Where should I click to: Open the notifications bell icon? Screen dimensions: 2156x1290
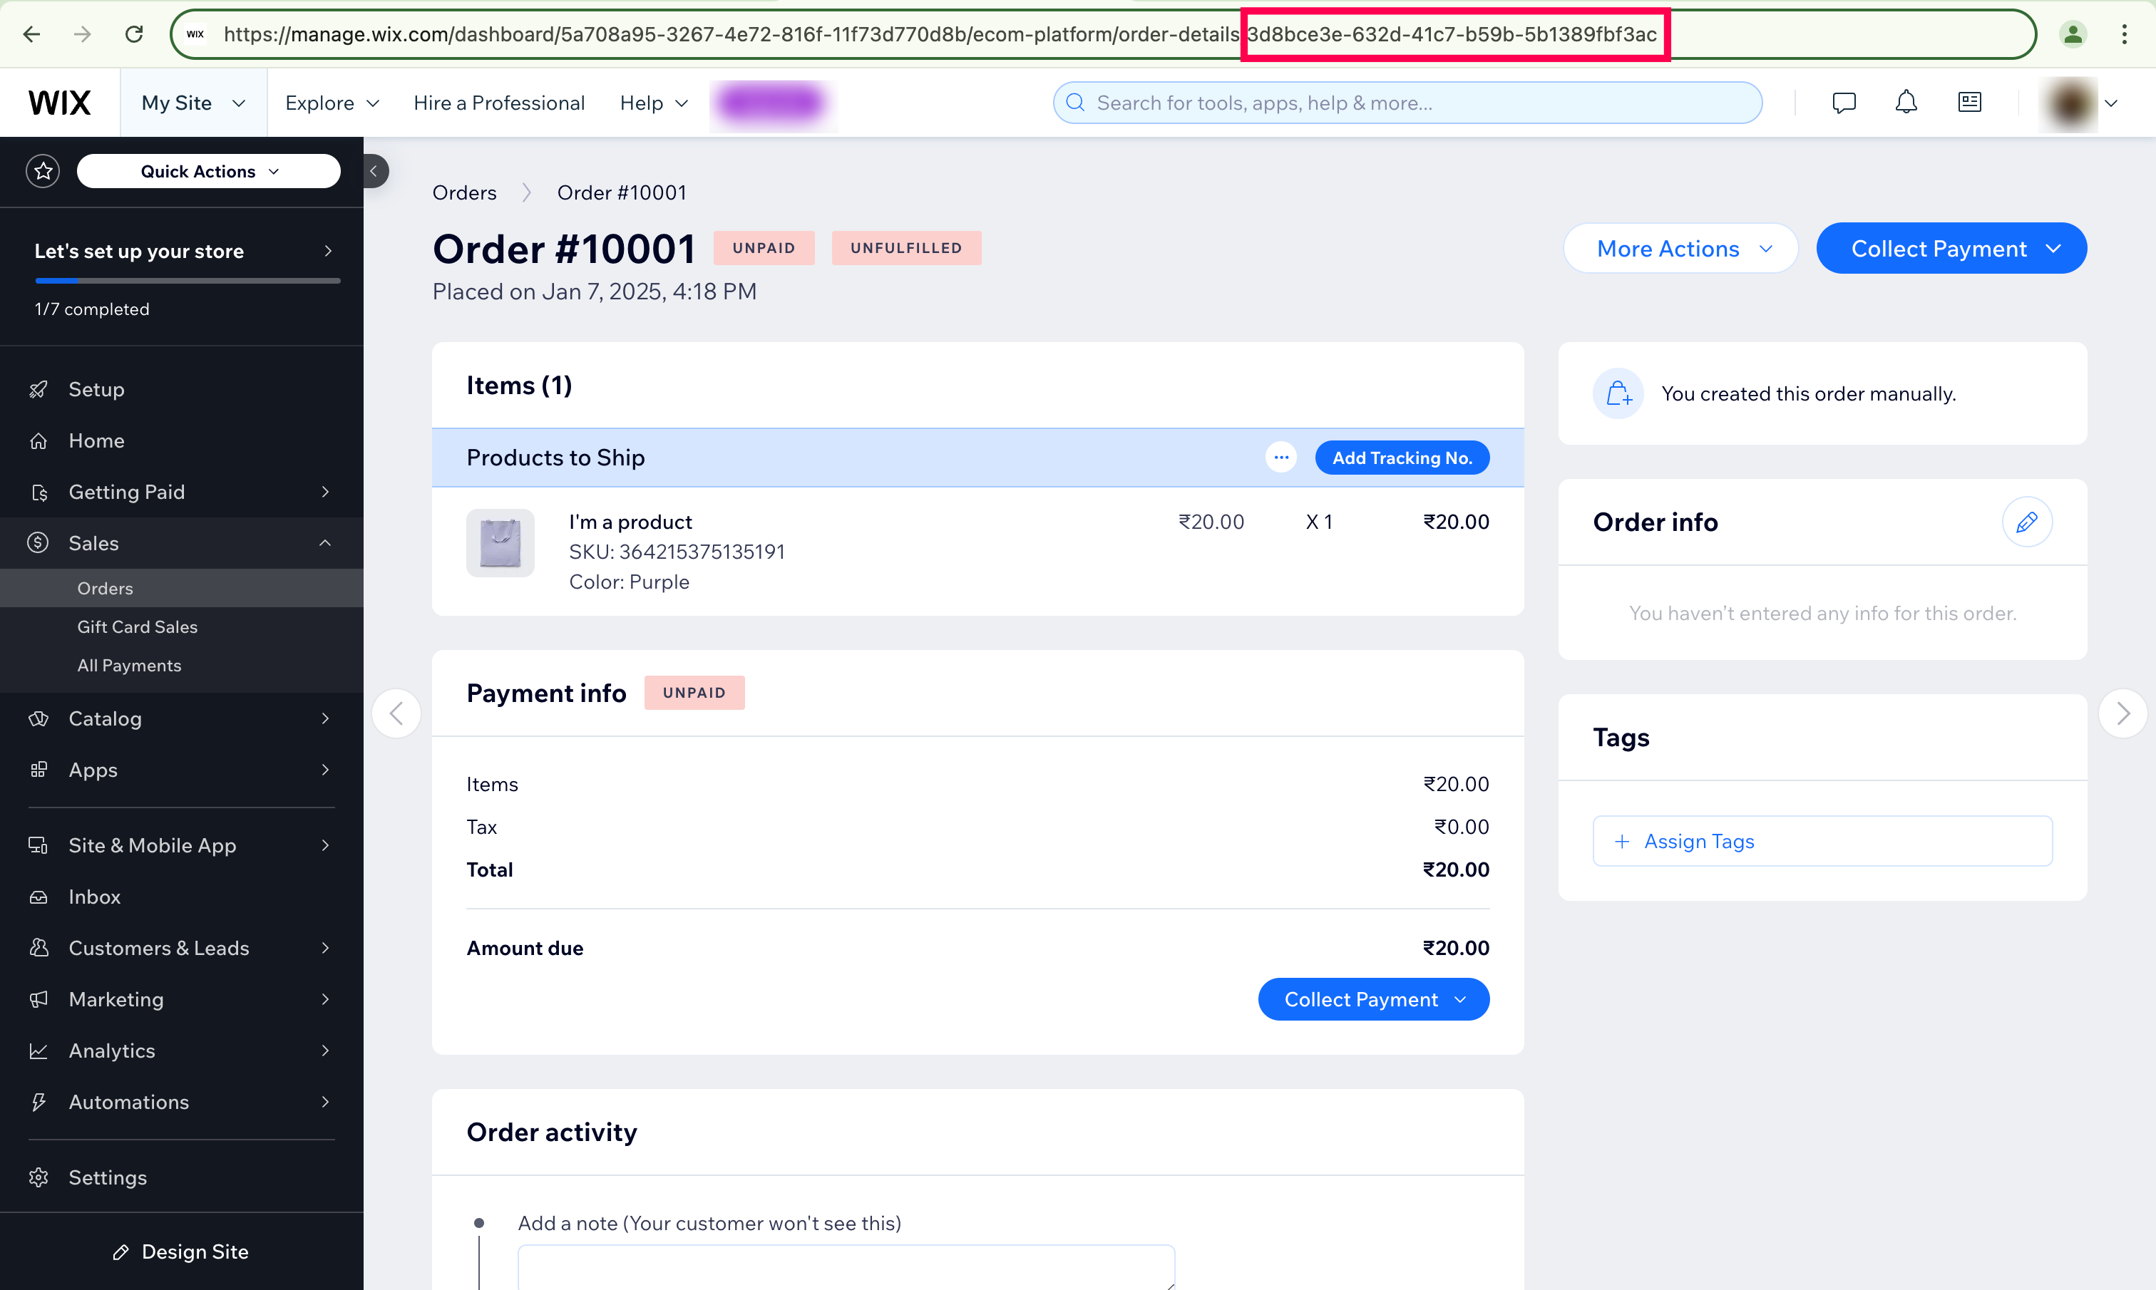[x=1906, y=103]
